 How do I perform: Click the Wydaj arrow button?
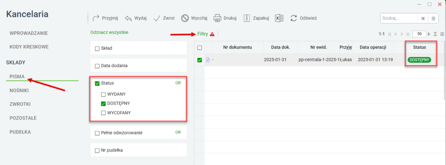[x=135, y=18]
